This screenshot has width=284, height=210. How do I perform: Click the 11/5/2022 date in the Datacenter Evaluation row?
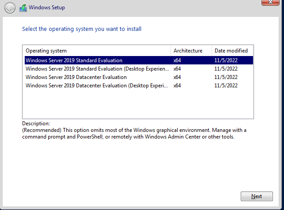click(226, 77)
